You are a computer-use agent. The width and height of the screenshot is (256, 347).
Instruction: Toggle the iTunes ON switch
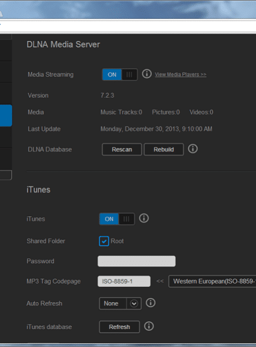tap(117, 219)
